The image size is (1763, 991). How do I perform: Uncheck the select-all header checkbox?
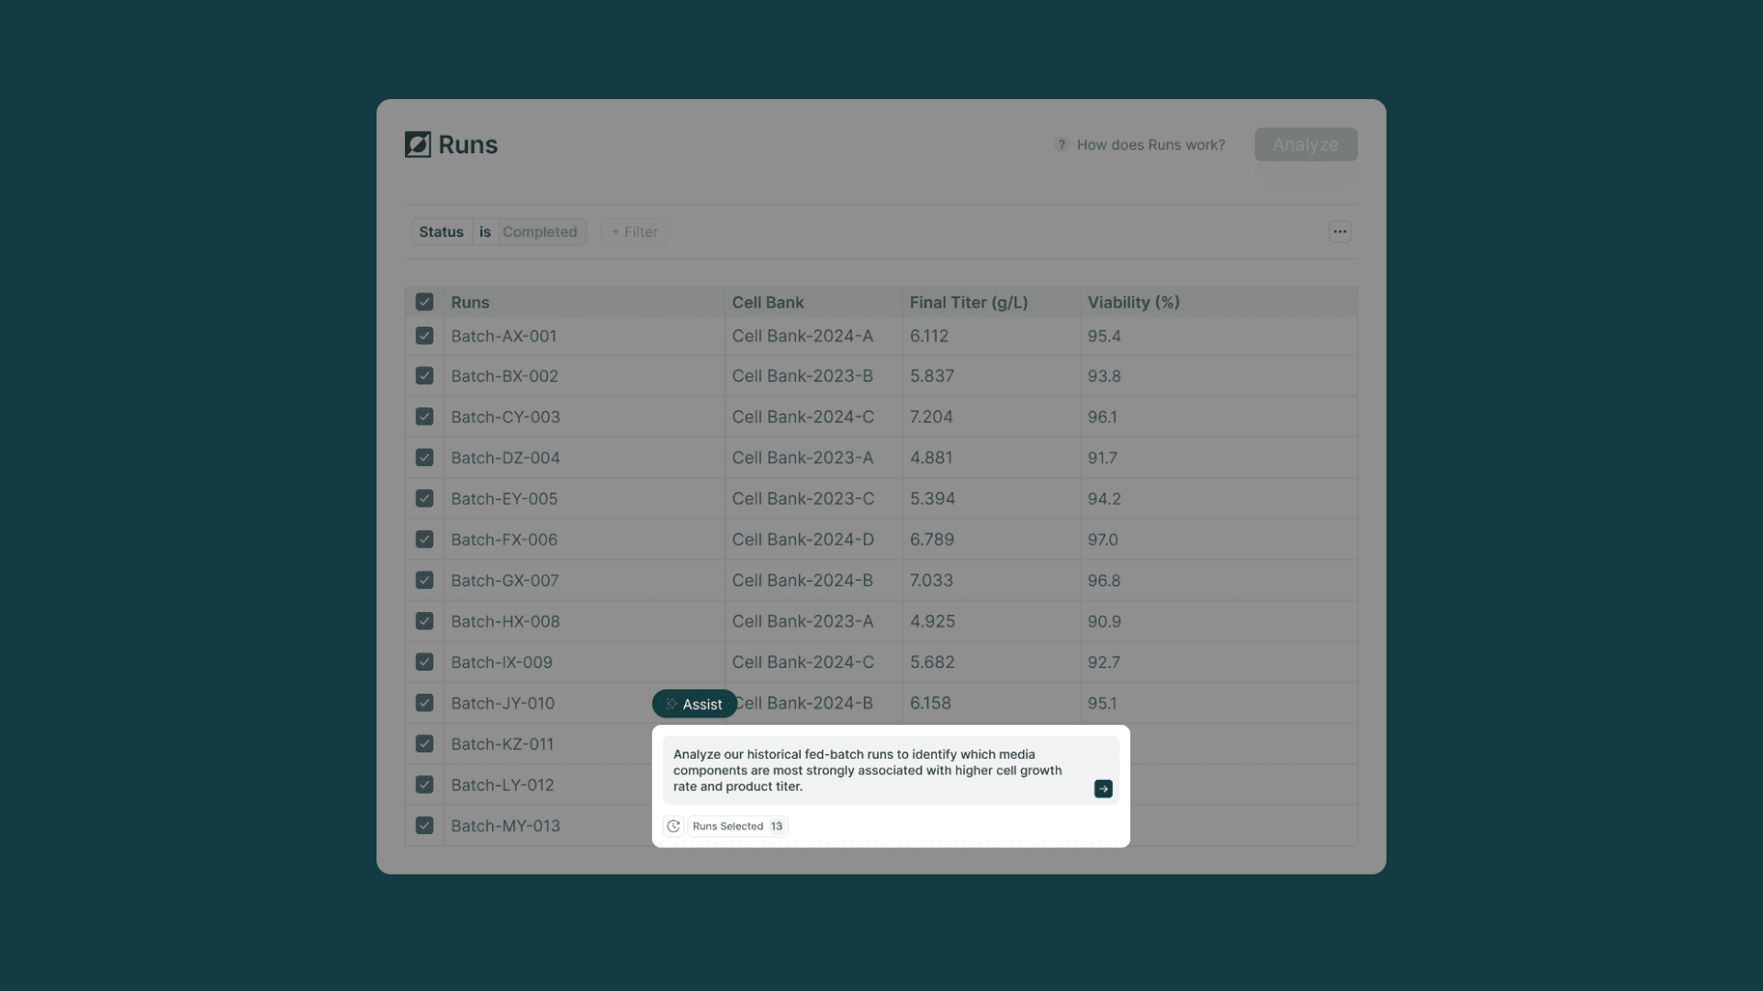pyautogui.click(x=424, y=301)
